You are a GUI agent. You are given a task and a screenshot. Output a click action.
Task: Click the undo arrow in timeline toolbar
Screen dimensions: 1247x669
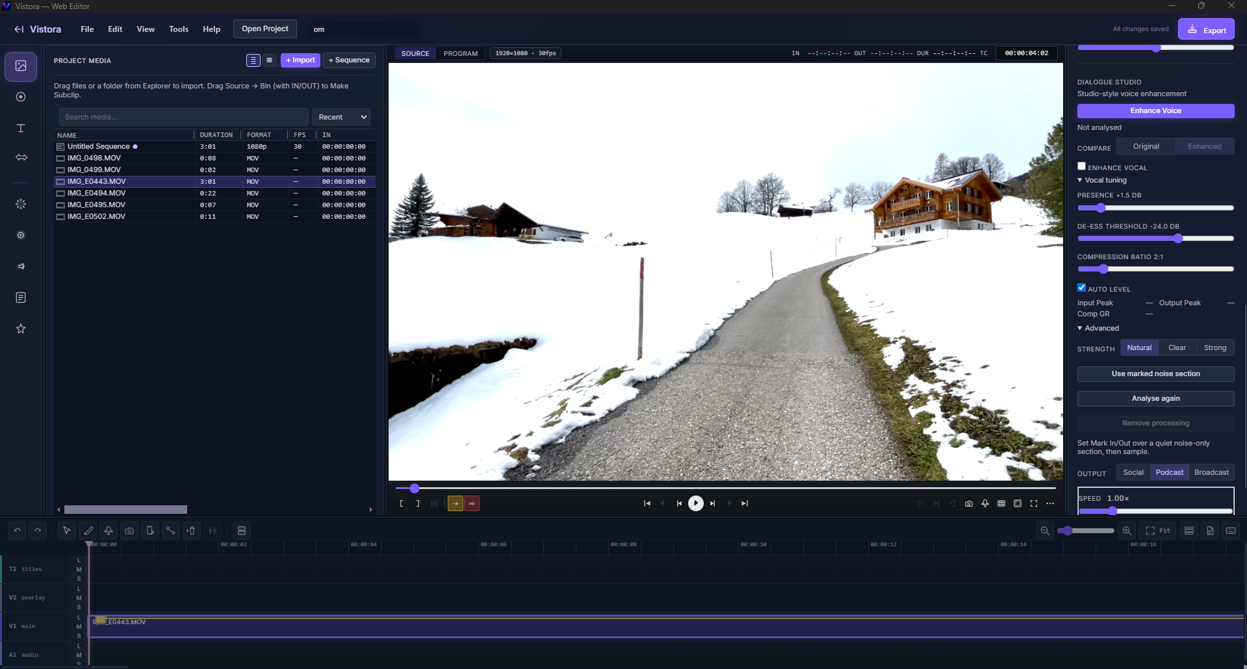[18, 531]
